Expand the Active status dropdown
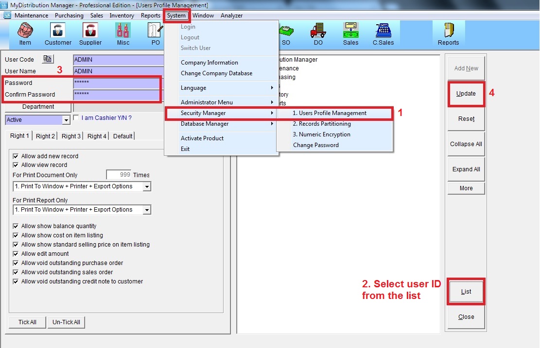Image resolution: width=540 pixels, height=348 pixels. [66, 120]
